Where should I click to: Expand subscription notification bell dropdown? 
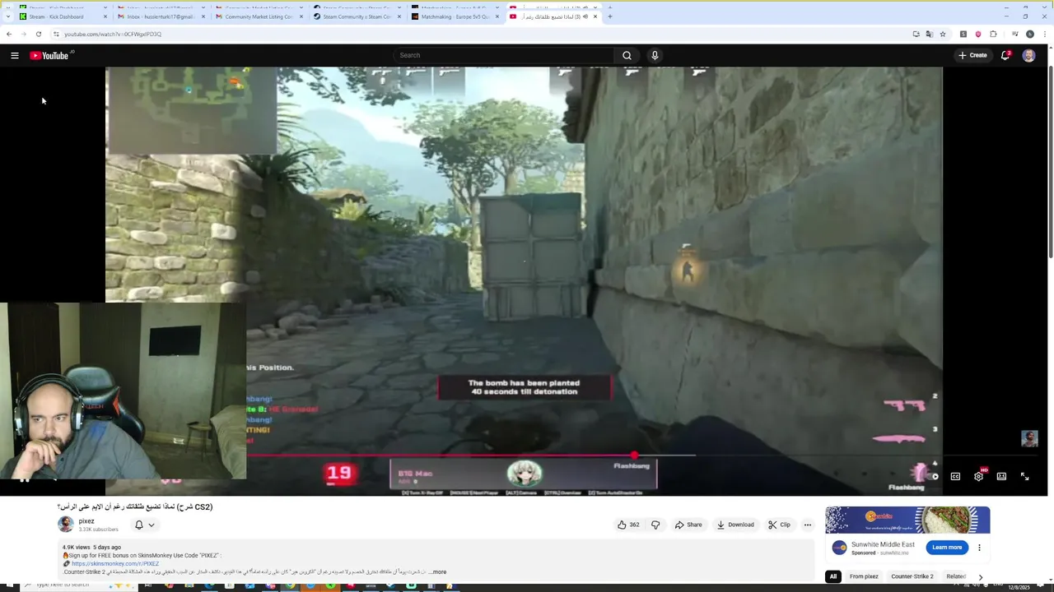[144, 525]
